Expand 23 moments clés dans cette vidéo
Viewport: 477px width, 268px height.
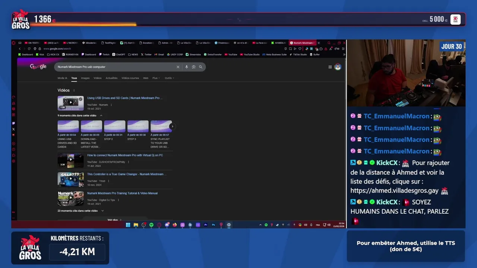102,211
